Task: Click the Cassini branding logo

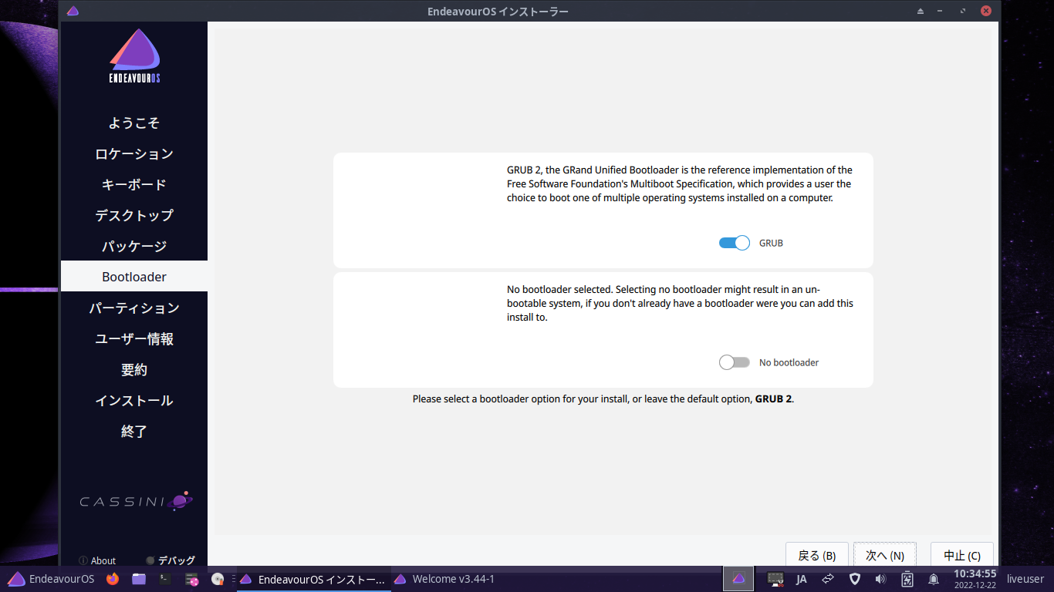Action: pos(136,501)
